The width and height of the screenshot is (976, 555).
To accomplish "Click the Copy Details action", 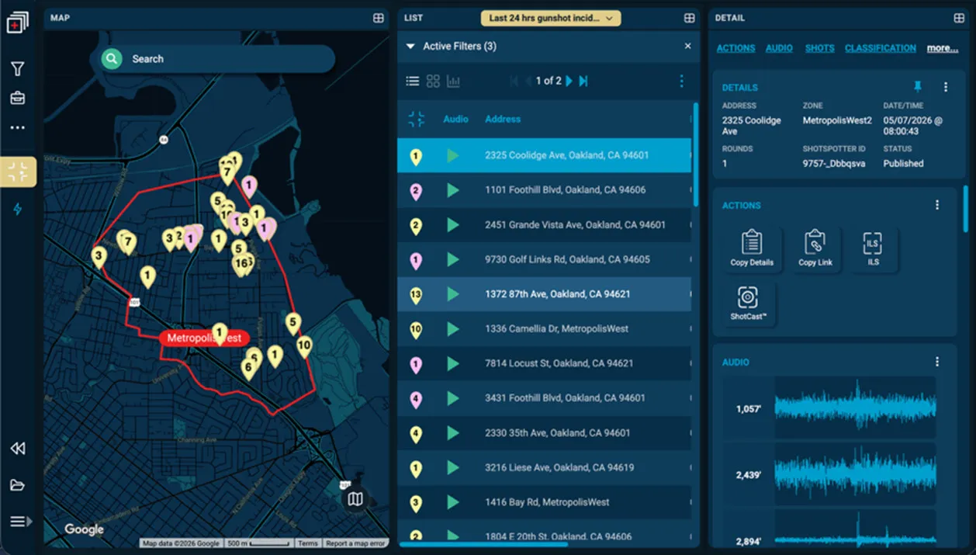I will [x=752, y=248].
